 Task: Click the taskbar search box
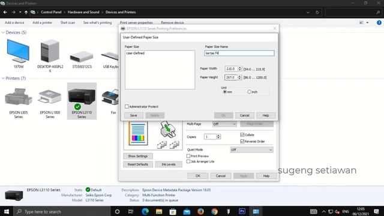click(62, 211)
